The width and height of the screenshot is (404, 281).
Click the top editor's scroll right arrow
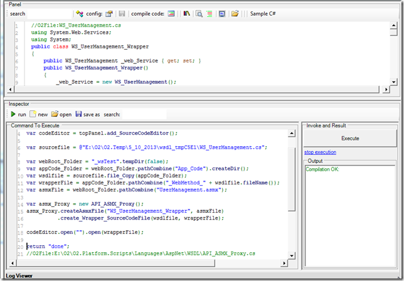386,90
